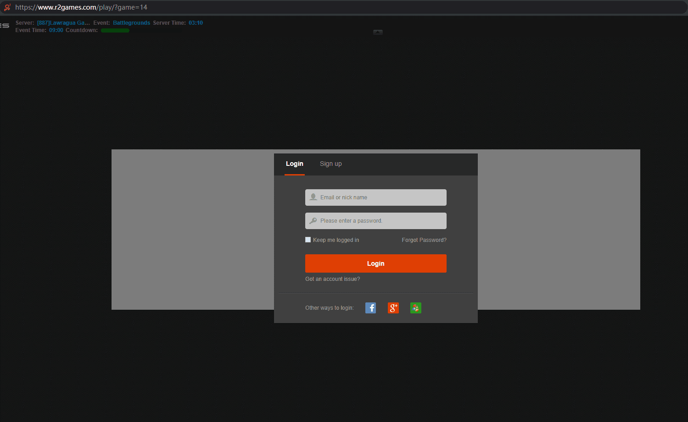Enable Keep me logged in checkbox

pyautogui.click(x=308, y=240)
